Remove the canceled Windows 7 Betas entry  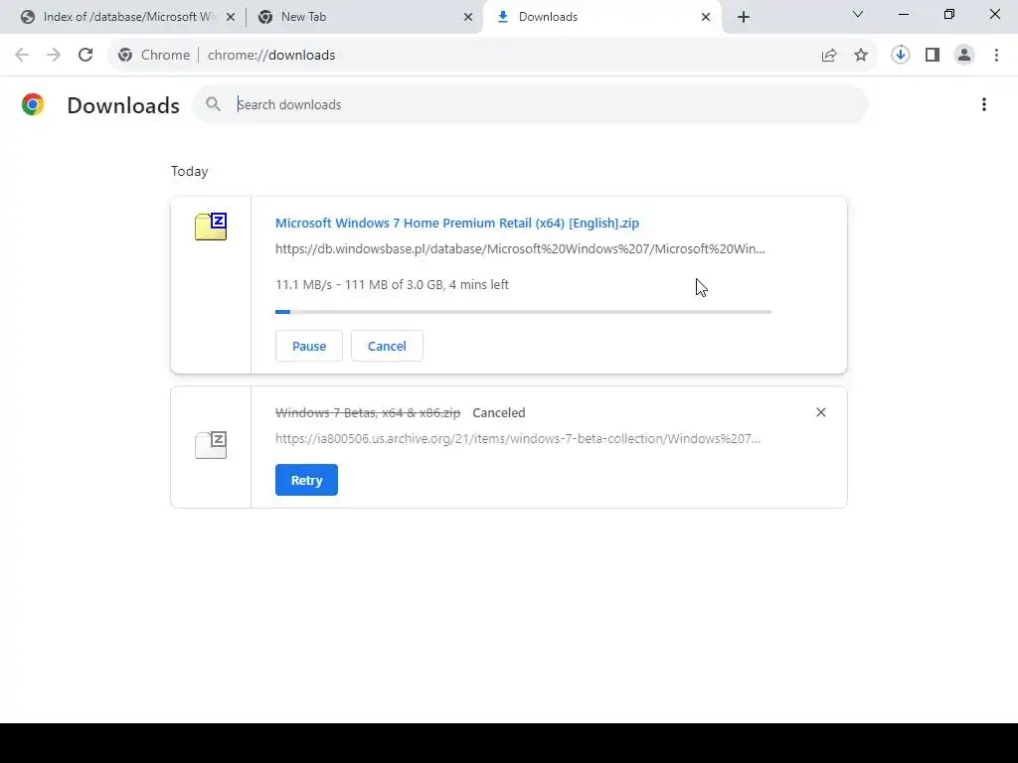tap(820, 412)
